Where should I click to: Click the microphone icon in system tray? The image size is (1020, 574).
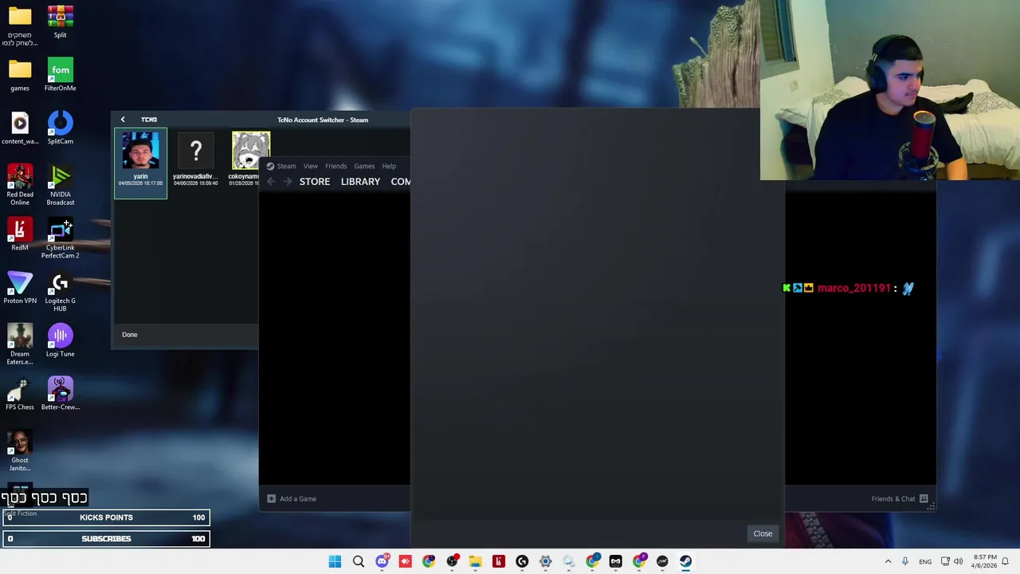(x=905, y=561)
